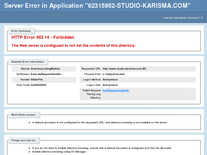The height and width of the screenshot is (155, 207).
Task: Click the Failed Request Tracing Log Directory label
Action: coord(91,94)
